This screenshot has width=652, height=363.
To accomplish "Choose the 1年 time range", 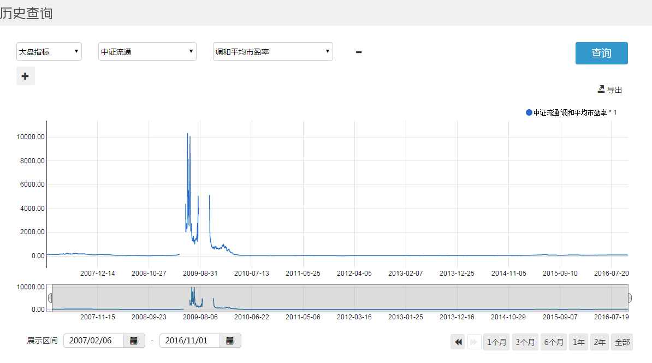I will [578, 342].
